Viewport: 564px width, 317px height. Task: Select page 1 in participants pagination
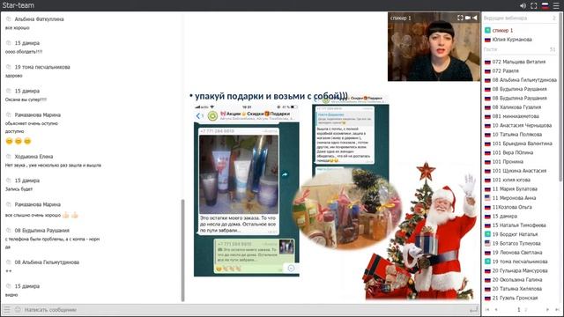click(x=519, y=309)
